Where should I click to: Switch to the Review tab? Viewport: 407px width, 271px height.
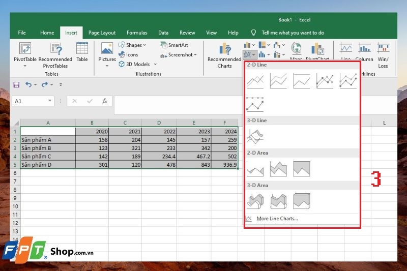click(x=187, y=33)
